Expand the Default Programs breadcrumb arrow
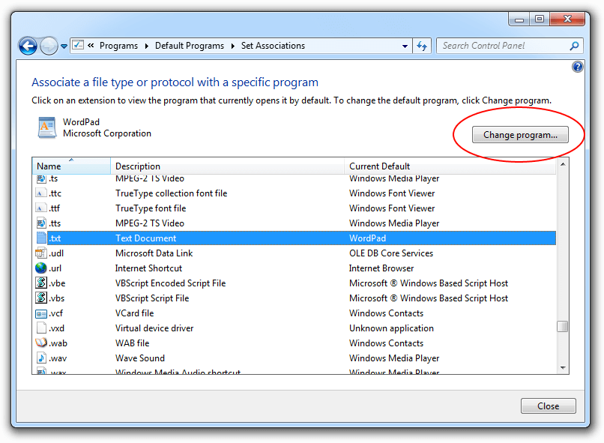 (x=232, y=46)
